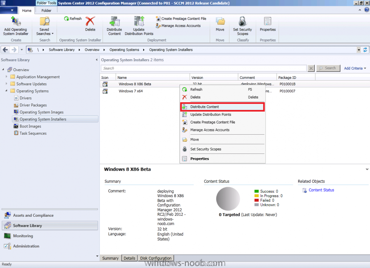The width and height of the screenshot is (370, 268).
Task: Click the Delete X icon in the context menu
Action: coord(184,97)
